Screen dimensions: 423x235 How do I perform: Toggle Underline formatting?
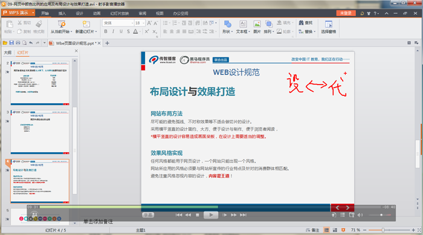pos(121,31)
